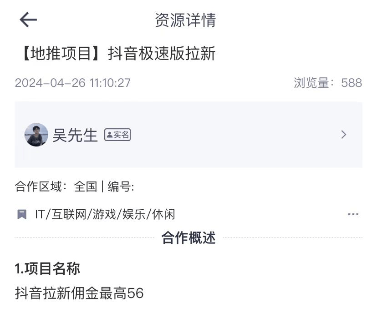Tap the 1.项目名称 heading
Image resolution: width=377 pixels, height=318 pixels.
click(x=47, y=268)
